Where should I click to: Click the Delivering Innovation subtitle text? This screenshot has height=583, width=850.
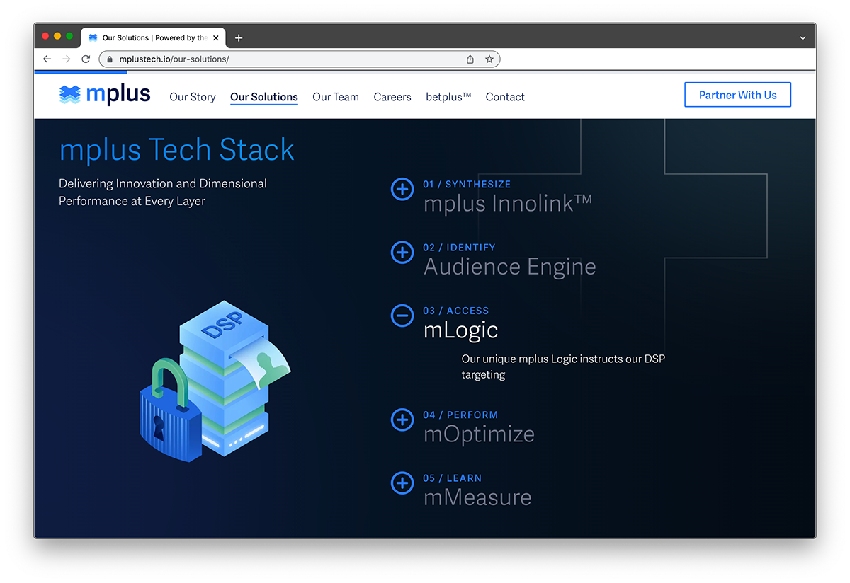tap(163, 192)
